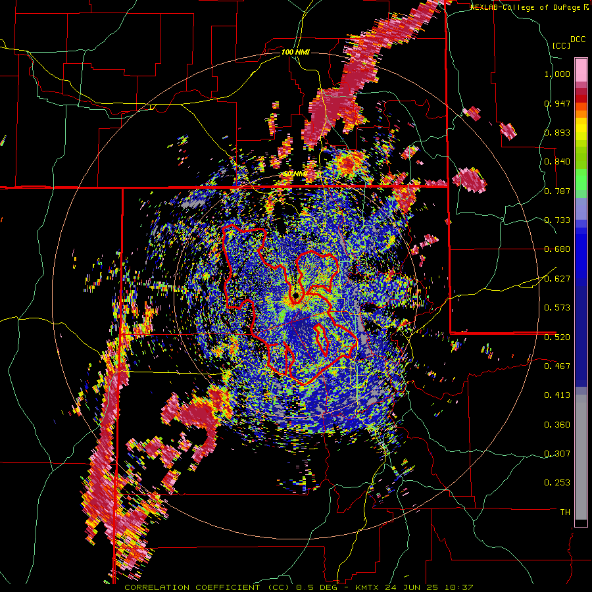Select the 24 JUN 25 date text
Screen dimensions: 592x592
tap(412, 587)
